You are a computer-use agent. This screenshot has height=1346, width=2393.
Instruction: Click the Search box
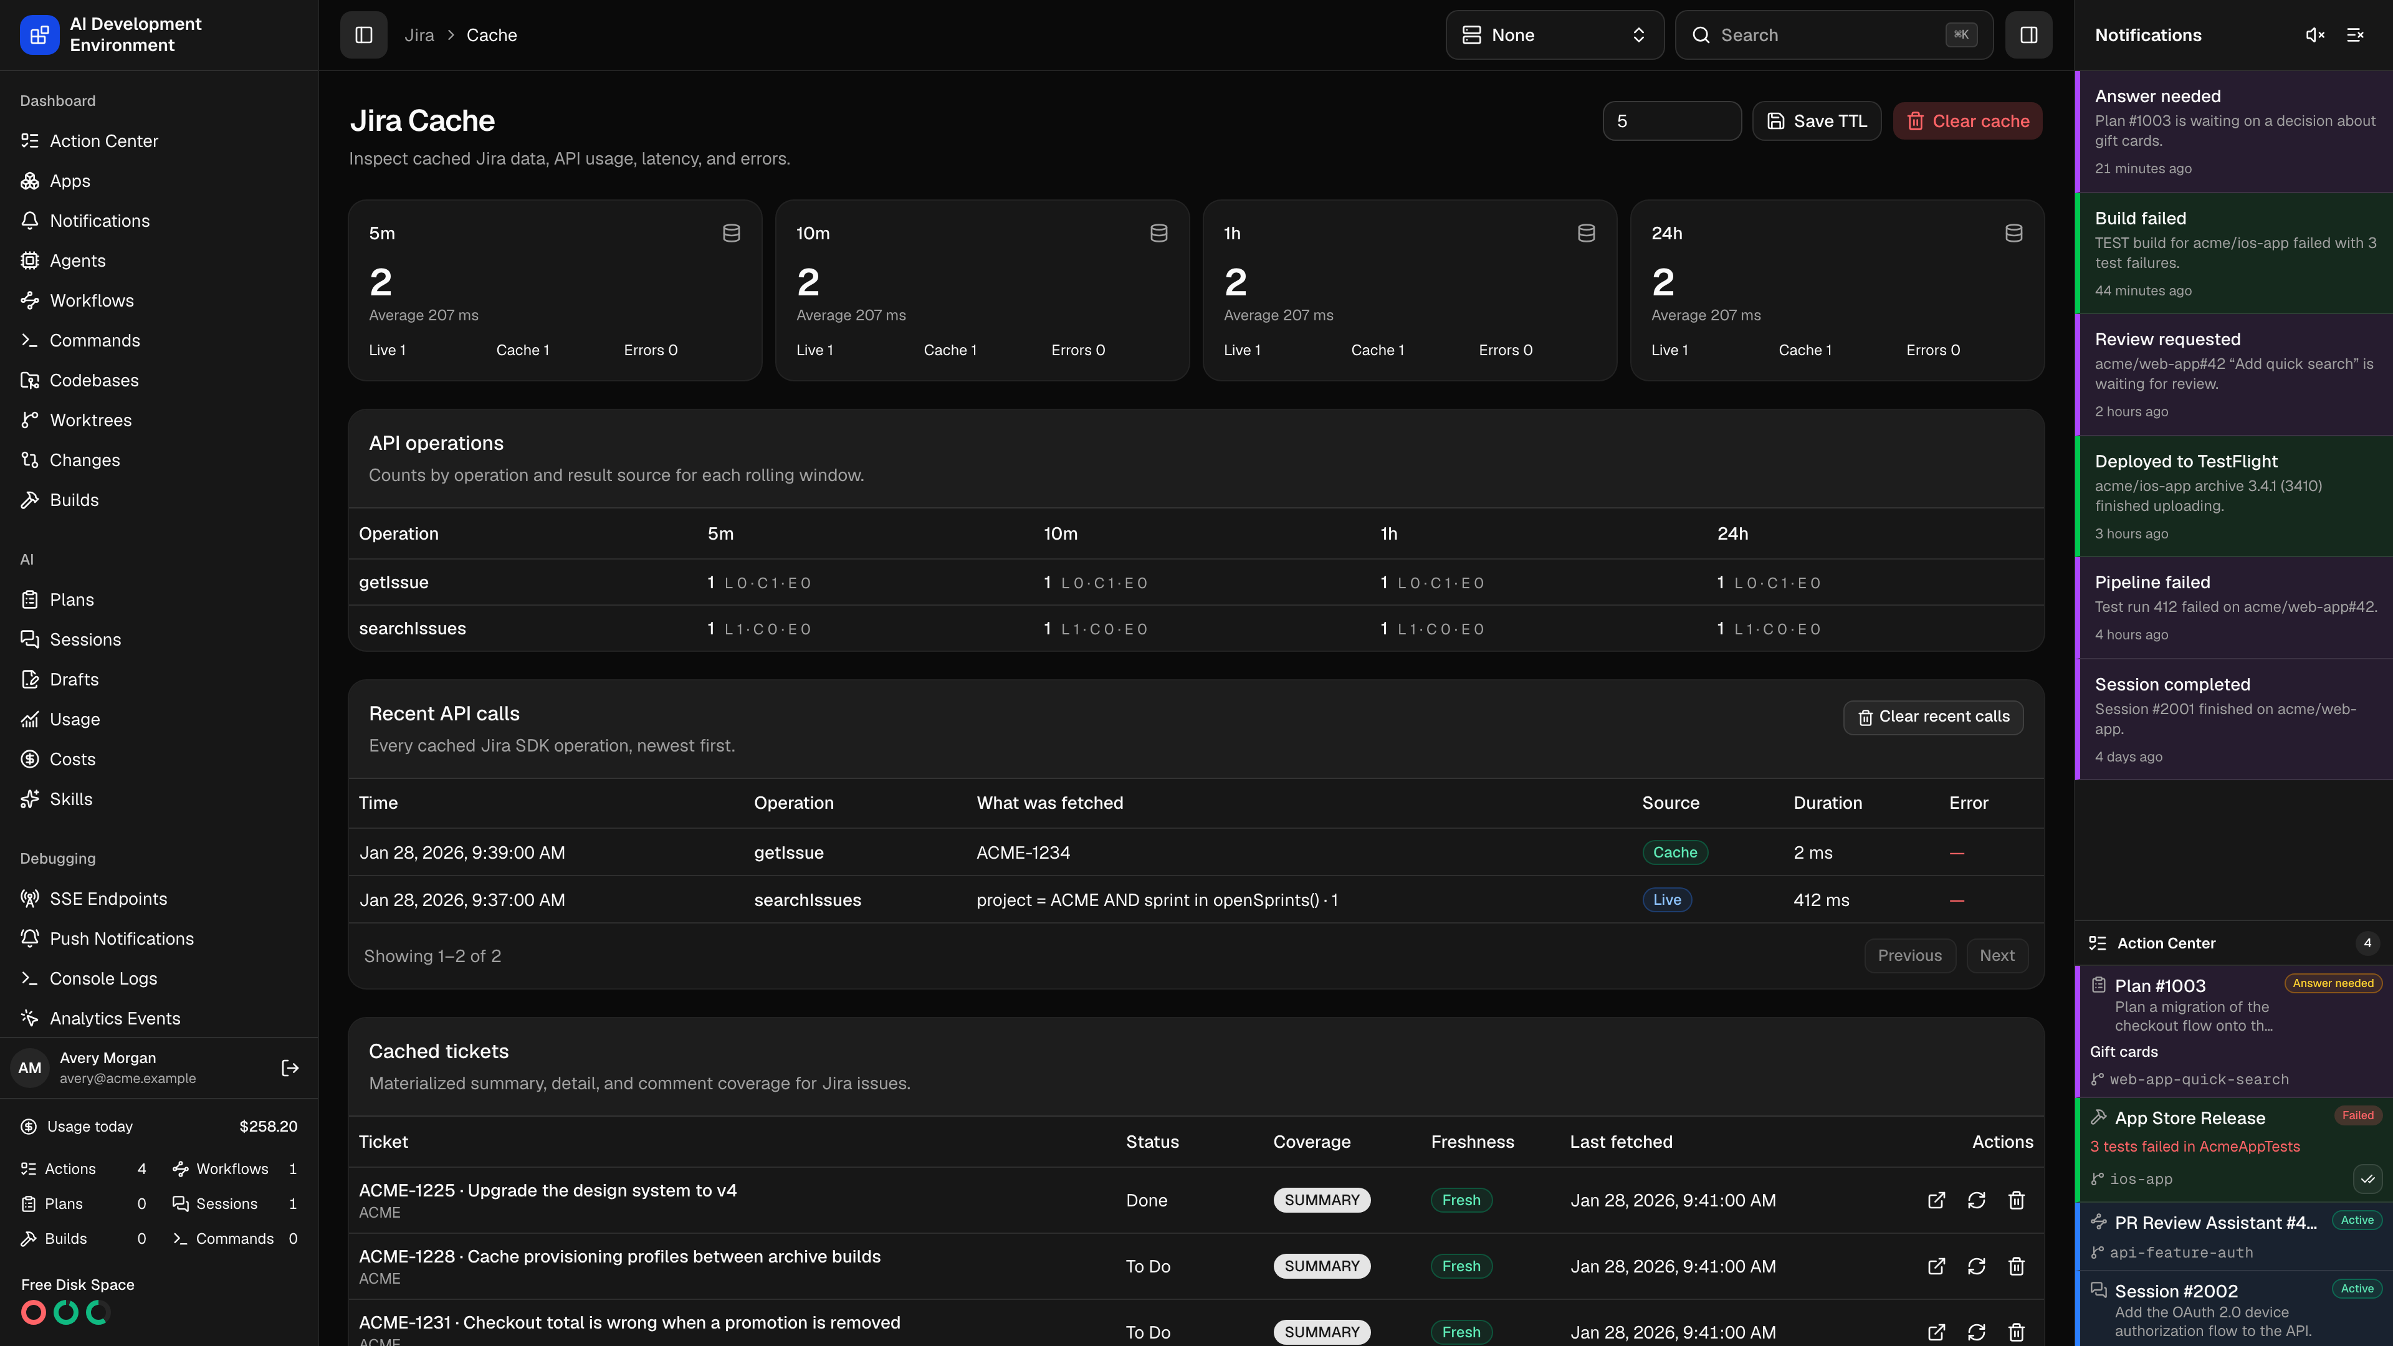point(1834,36)
